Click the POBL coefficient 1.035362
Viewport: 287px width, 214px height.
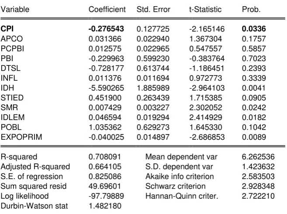tap(105, 127)
